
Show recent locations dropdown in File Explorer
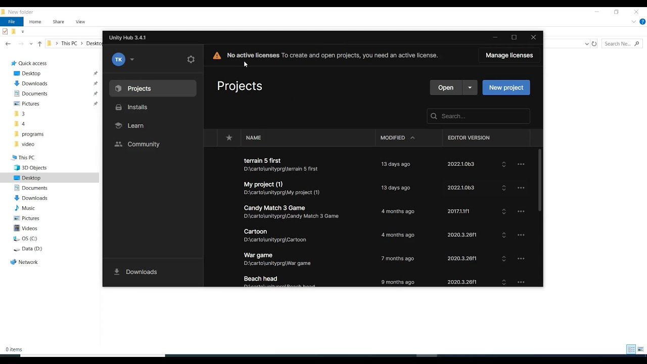point(31,44)
